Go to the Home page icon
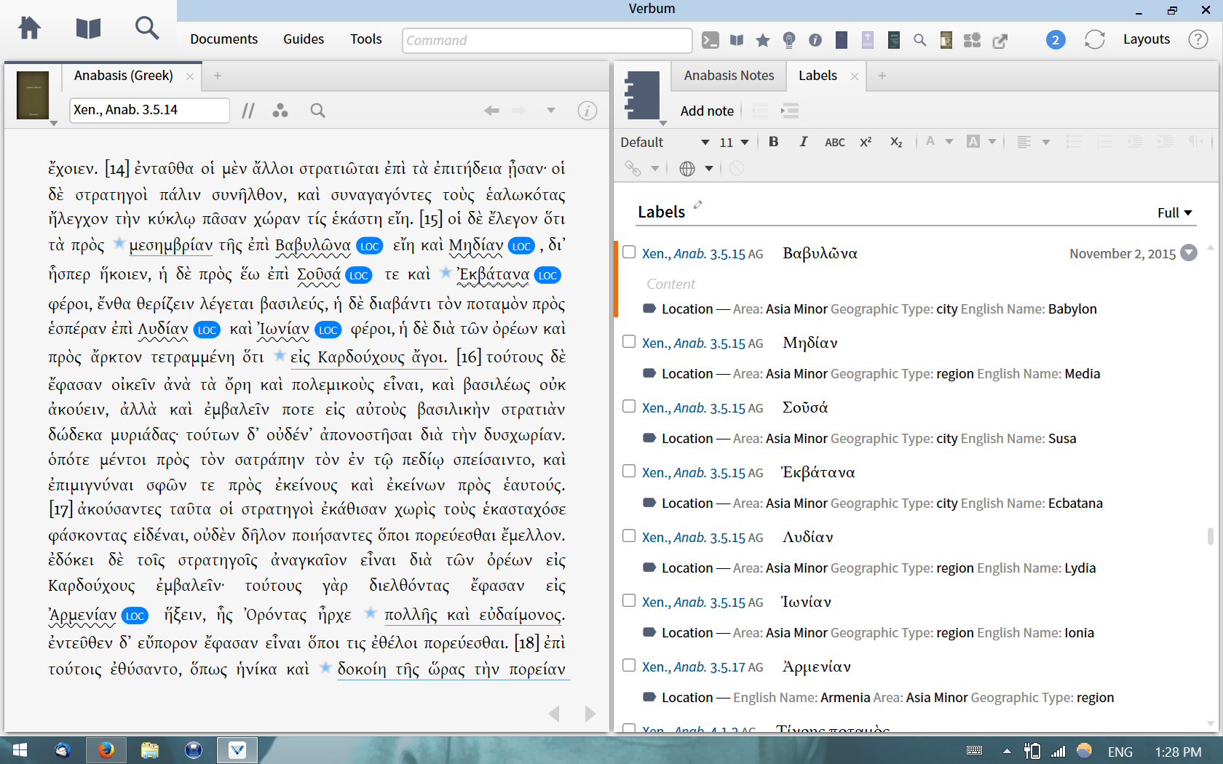This screenshot has height=764, width=1223. click(x=29, y=28)
